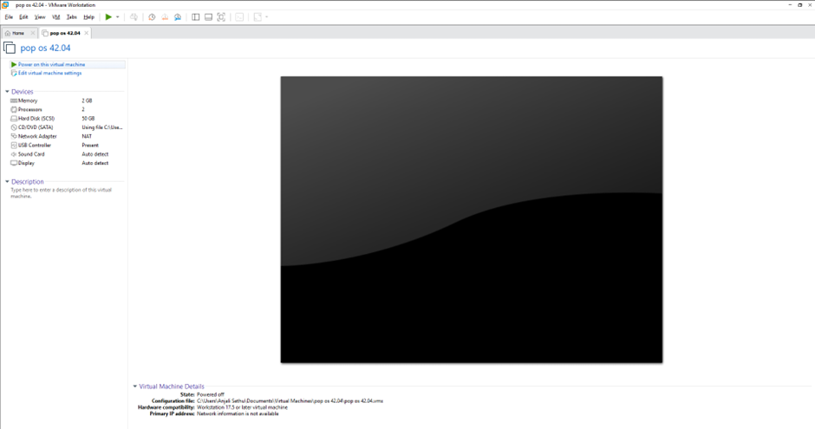Click the Send Ctrl+Alt+Del toolbar icon

(134, 16)
